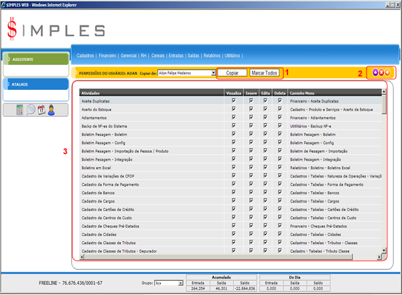Toggle Edita checkbox for Boletins em Excel
The height and width of the screenshot is (295, 402).
tap(265, 167)
